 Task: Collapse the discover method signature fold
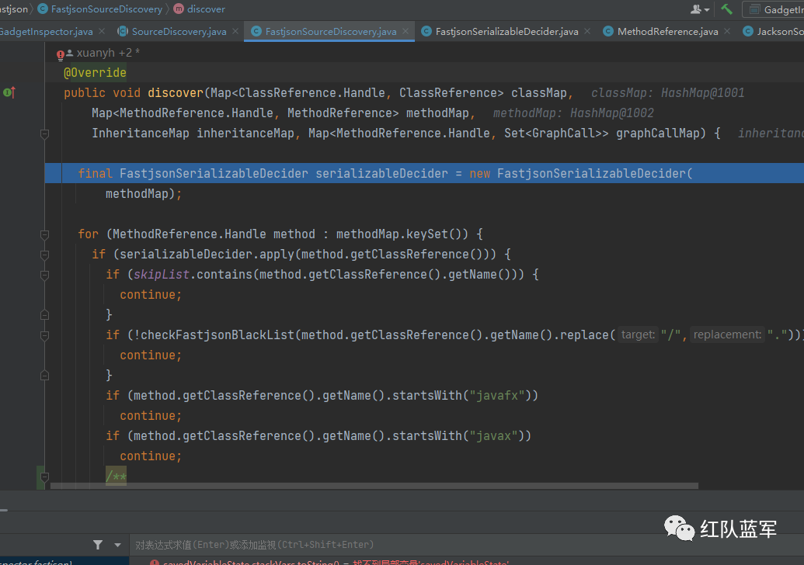coord(44,133)
